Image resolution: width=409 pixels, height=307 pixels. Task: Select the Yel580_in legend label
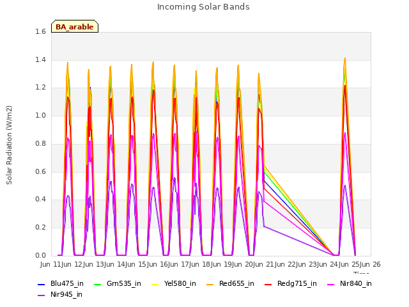click(180, 284)
